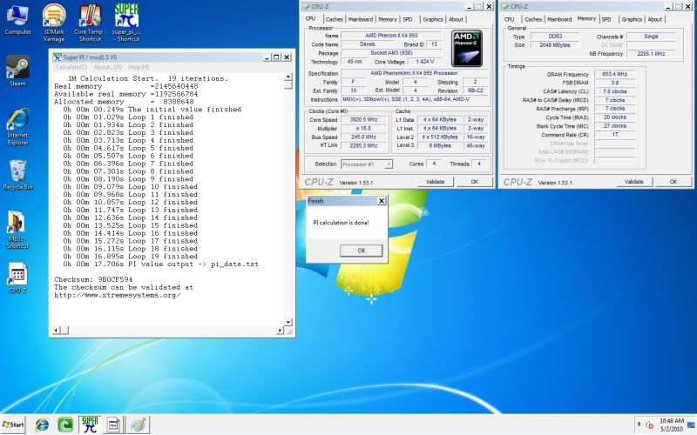Image resolution: width=697 pixels, height=435 pixels.
Task: Select the Steam desktop icon
Action: pyautogui.click(x=17, y=71)
